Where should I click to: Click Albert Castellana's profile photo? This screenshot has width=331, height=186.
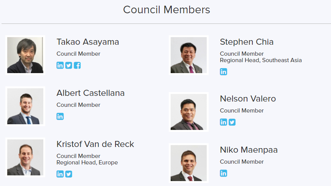25,106
